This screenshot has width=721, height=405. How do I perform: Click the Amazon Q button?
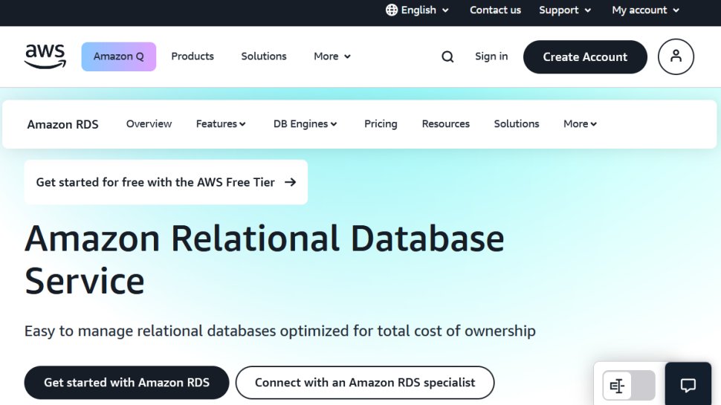point(119,56)
